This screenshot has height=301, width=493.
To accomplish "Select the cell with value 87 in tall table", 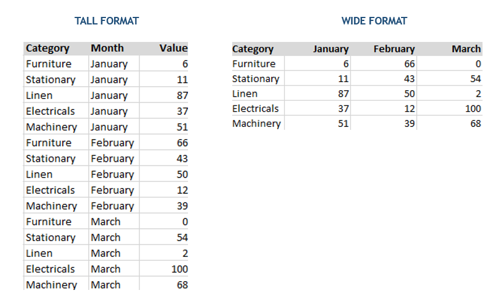I will pyautogui.click(x=182, y=95).
